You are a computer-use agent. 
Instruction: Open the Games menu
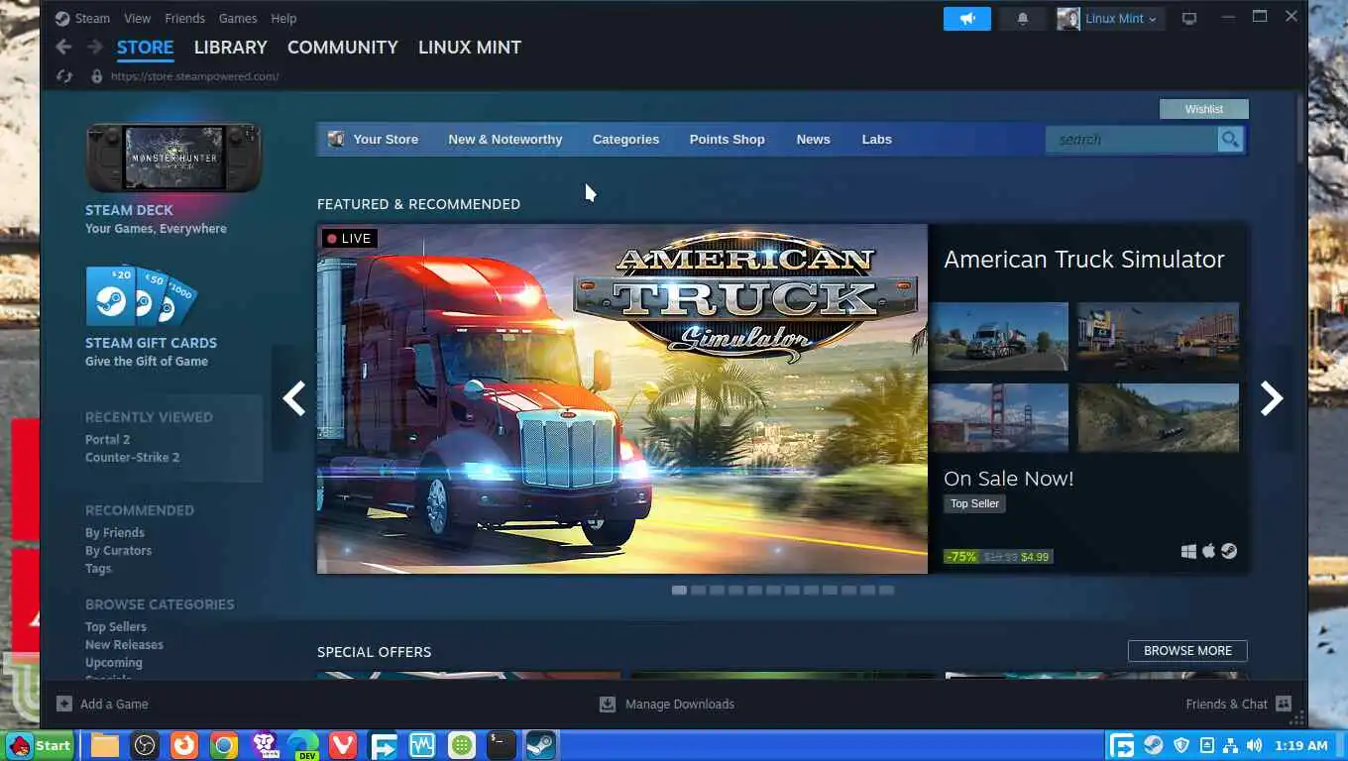[238, 18]
